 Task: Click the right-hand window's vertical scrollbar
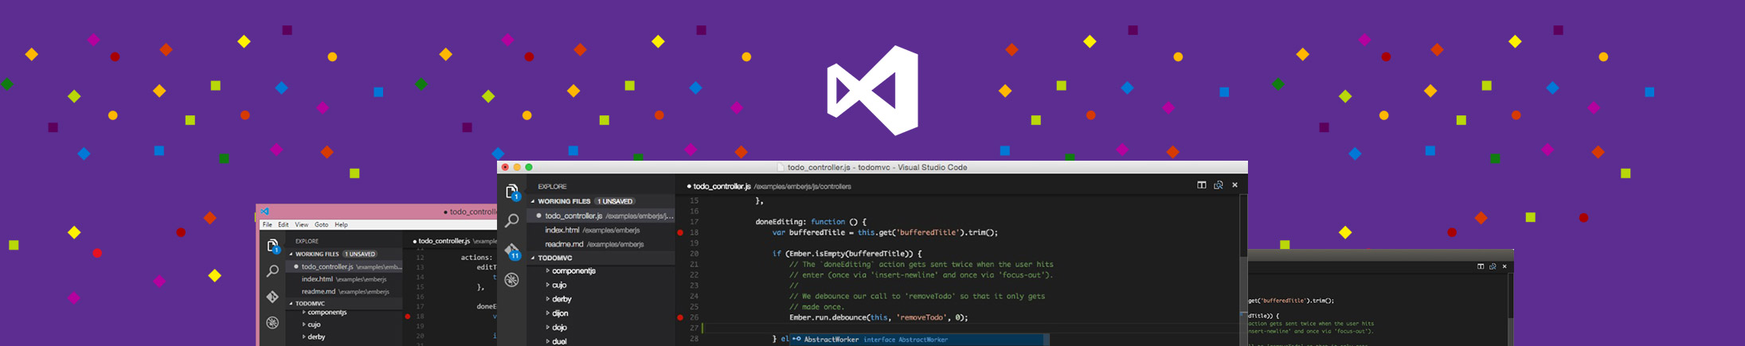(x=1509, y=310)
